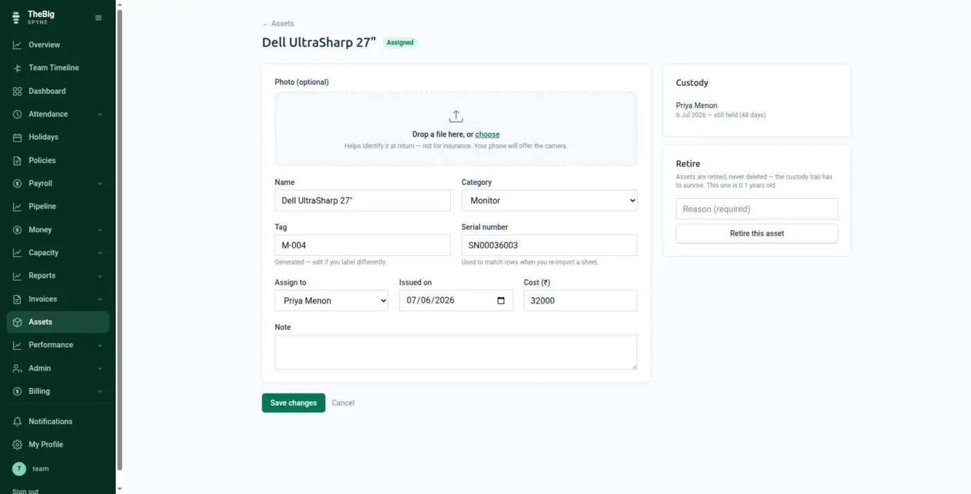Click the Team Timeline icon in sidebar
This screenshot has height=494, width=971.
click(17, 68)
